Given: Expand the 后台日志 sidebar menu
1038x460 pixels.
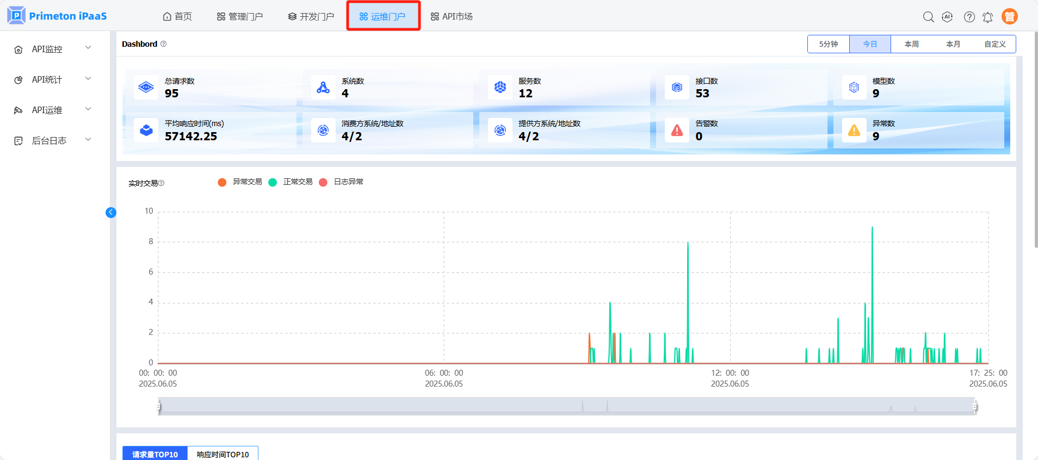Looking at the screenshot, I should [x=52, y=141].
